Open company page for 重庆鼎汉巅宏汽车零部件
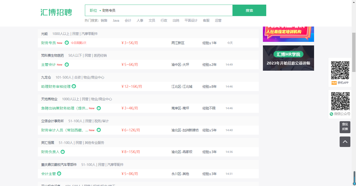This screenshot has height=186, width=356. pos(59,165)
